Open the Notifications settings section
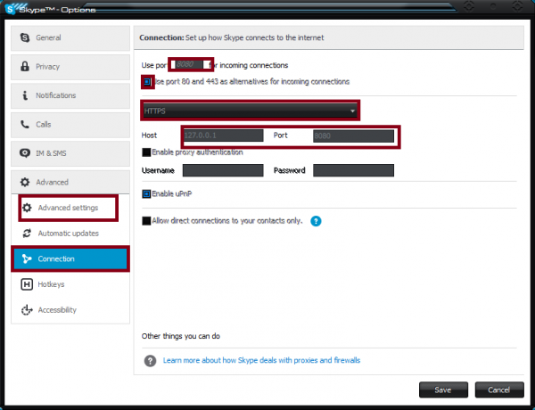This screenshot has width=535, height=410. click(x=70, y=96)
